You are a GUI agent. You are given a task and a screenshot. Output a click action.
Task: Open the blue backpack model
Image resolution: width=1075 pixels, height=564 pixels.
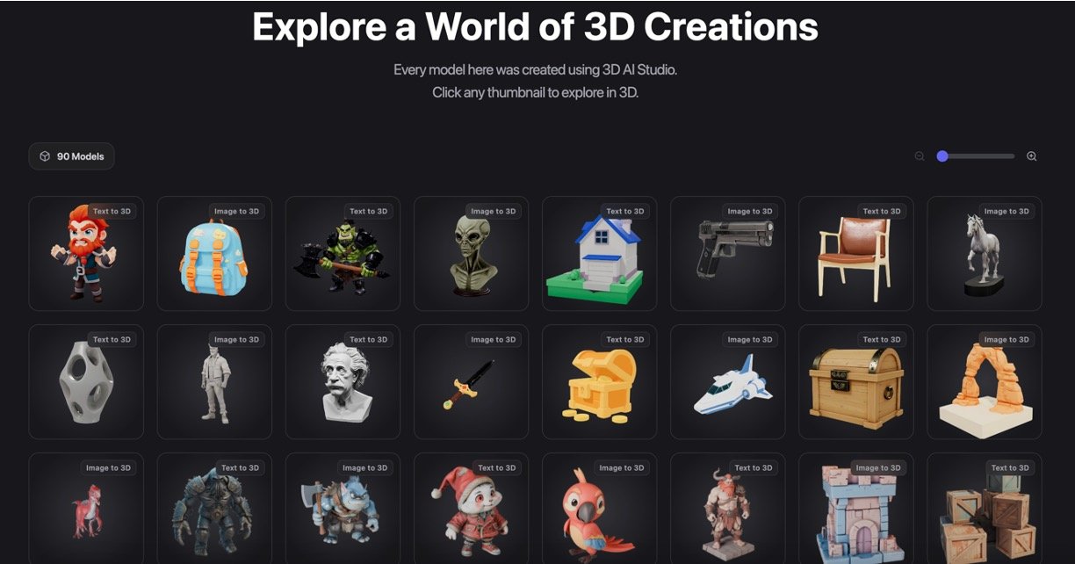tap(214, 254)
